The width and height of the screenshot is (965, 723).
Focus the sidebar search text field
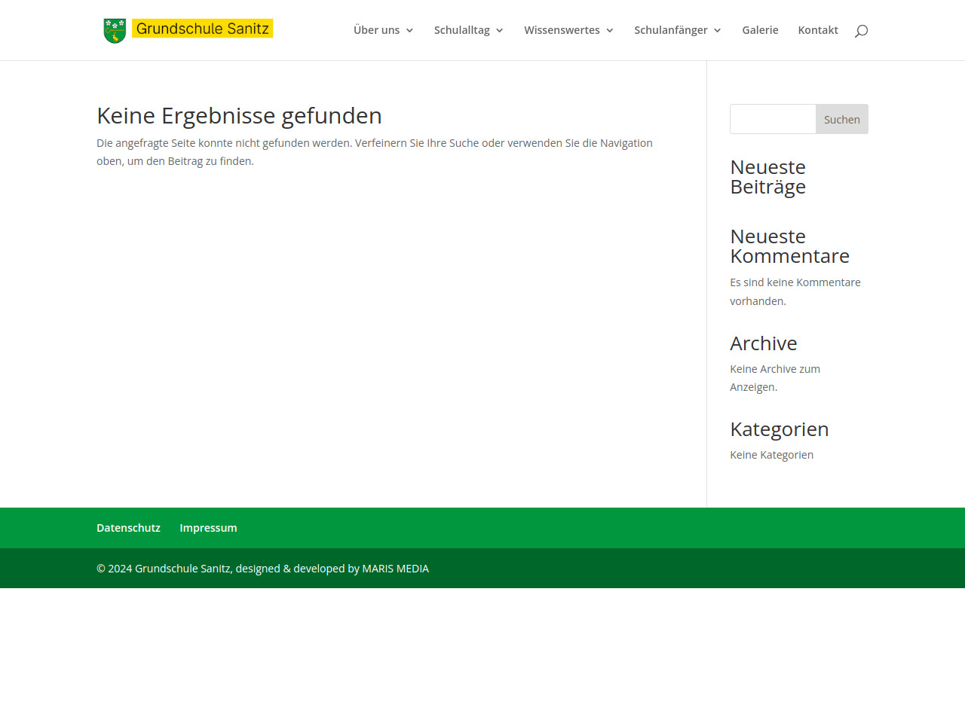(x=773, y=119)
